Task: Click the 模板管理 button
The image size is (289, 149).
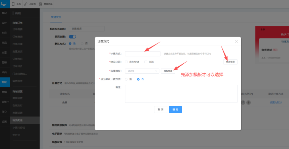Action: (x=168, y=71)
